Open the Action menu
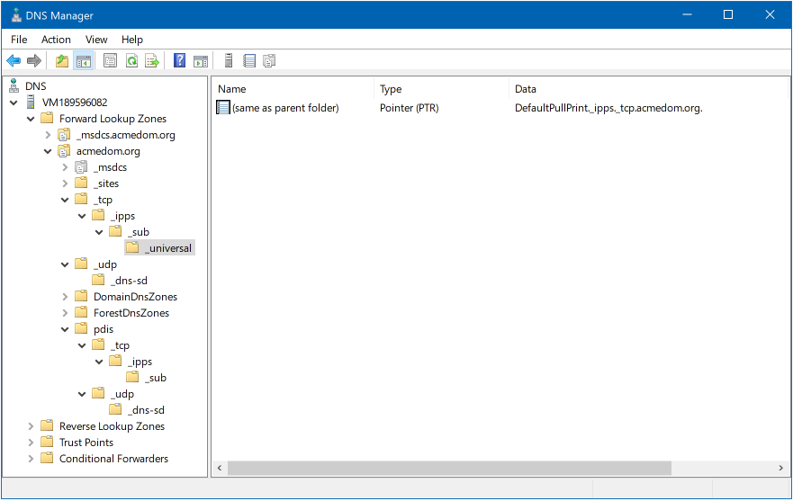793x501 pixels. pyautogui.click(x=56, y=40)
